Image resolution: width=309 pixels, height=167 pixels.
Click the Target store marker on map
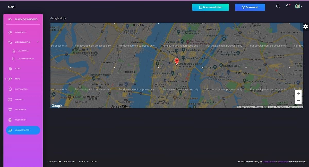126,84
